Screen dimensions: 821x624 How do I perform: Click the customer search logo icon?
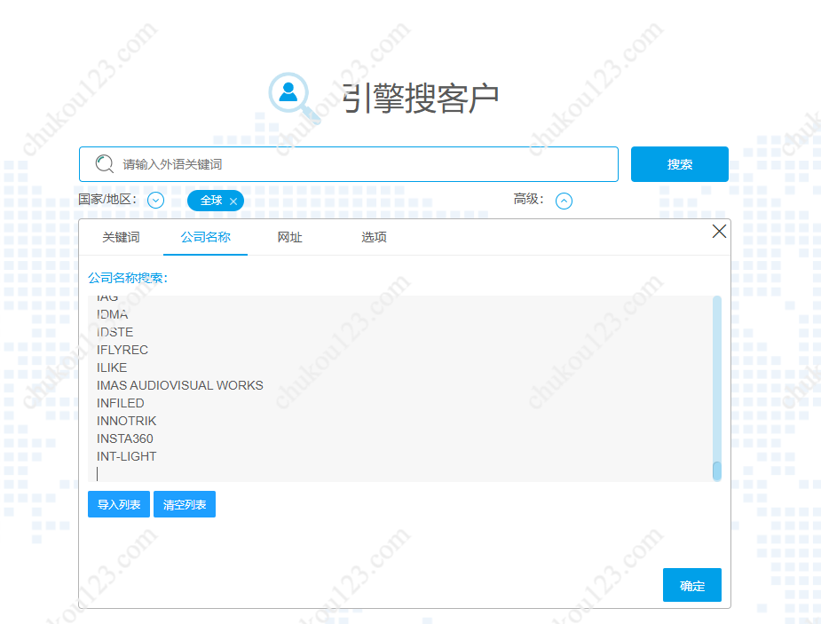(x=295, y=98)
